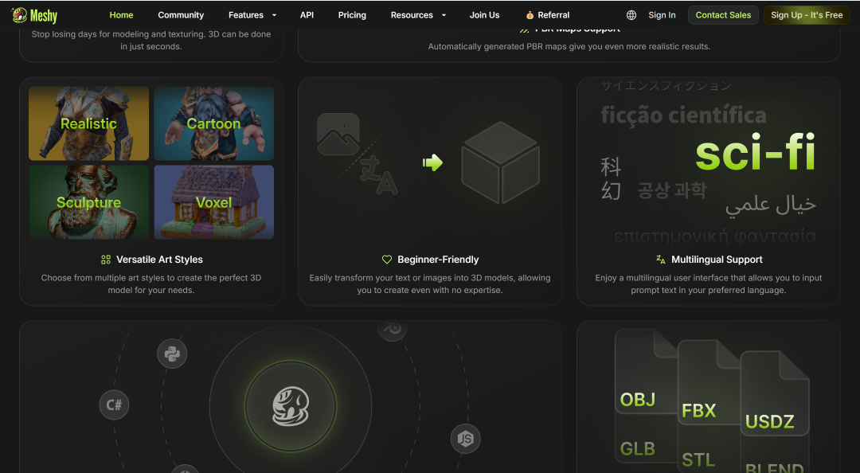Click the 3D cube illustration
Viewport: 860px width, 473px height.
point(500,162)
